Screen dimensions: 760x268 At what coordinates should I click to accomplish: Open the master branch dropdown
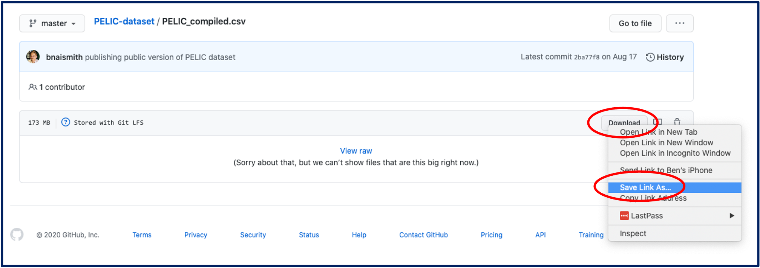52,23
